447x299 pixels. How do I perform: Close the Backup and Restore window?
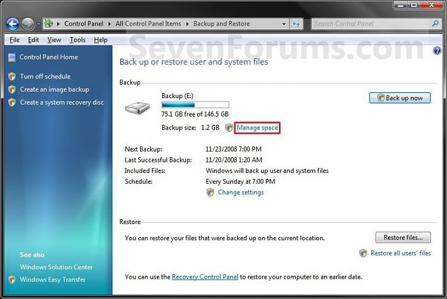(432, 5)
